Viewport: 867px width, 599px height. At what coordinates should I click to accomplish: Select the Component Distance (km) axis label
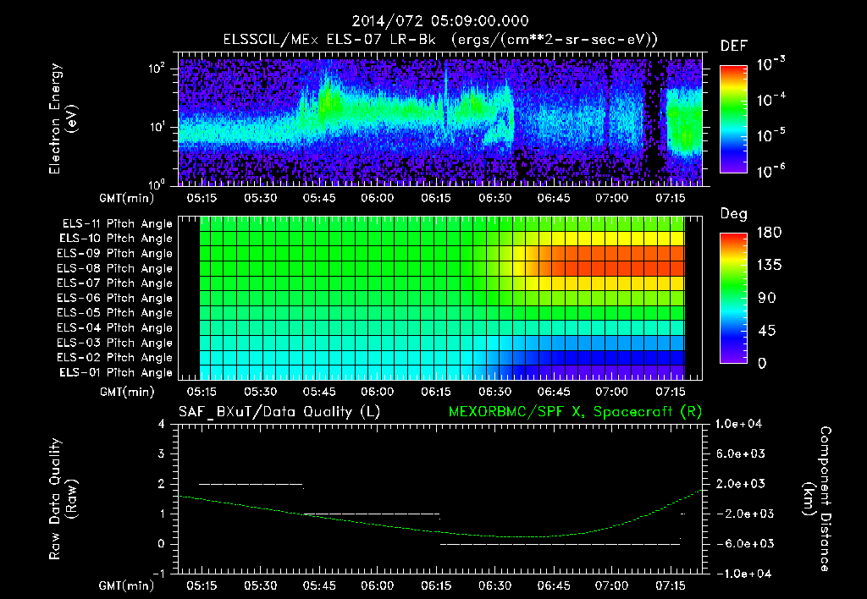click(816, 499)
